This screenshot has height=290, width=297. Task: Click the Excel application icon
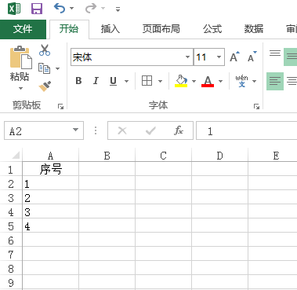tap(14, 9)
